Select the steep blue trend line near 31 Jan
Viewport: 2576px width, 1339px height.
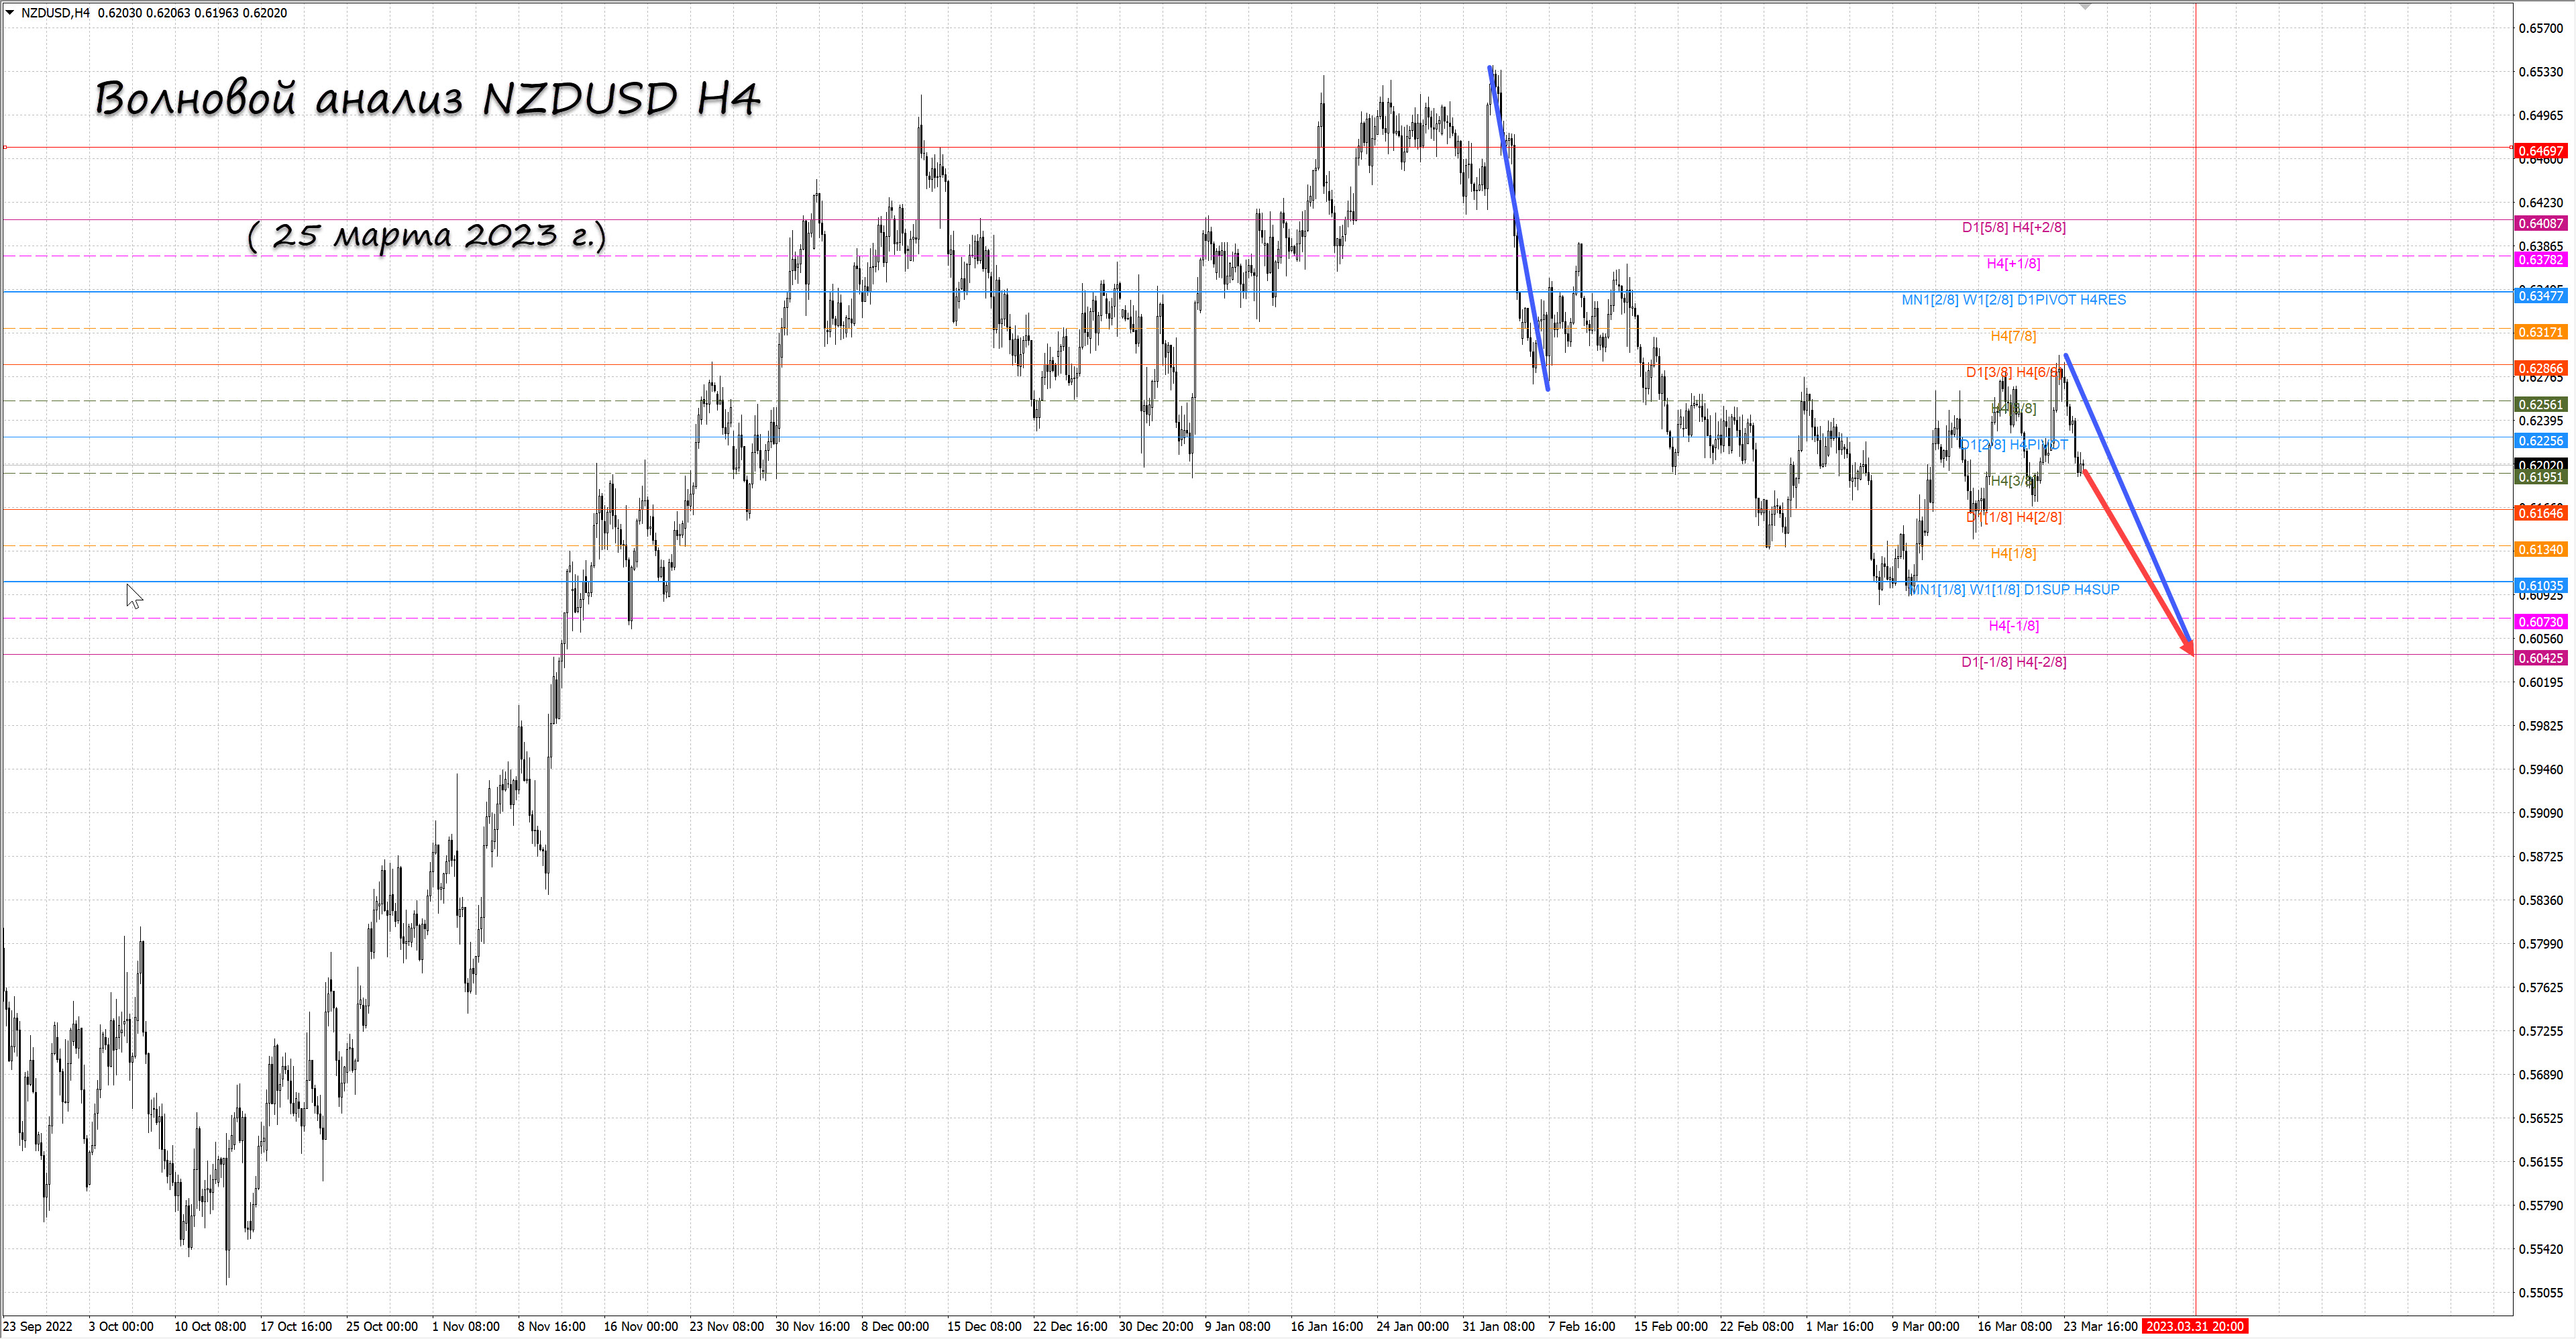pyautogui.click(x=1518, y=228)
